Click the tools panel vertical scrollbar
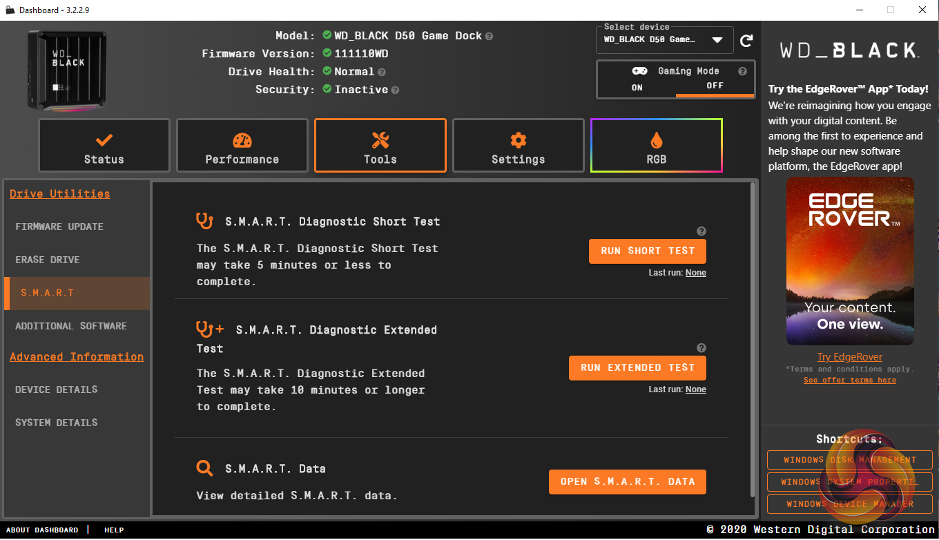939x540 pixels. point(753,340)
